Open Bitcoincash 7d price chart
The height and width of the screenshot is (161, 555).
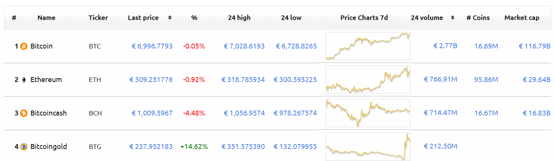click(368, 113)
